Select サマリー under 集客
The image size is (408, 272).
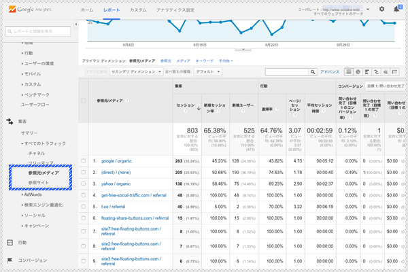click(29, 133)
